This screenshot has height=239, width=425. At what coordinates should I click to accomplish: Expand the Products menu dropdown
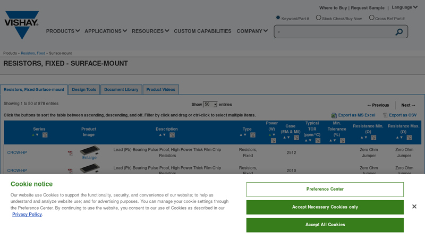[x=63, y=31]
